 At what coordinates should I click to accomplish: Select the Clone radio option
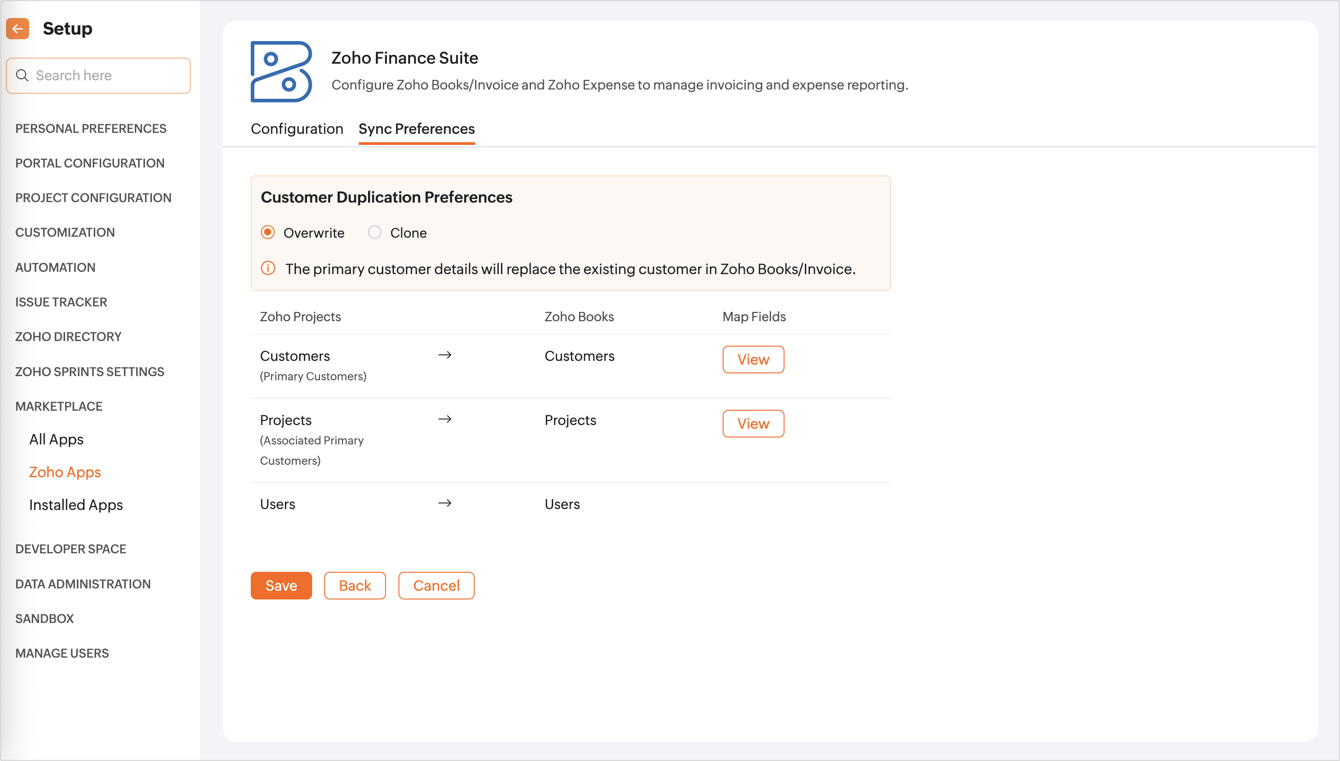click(374, 233)
